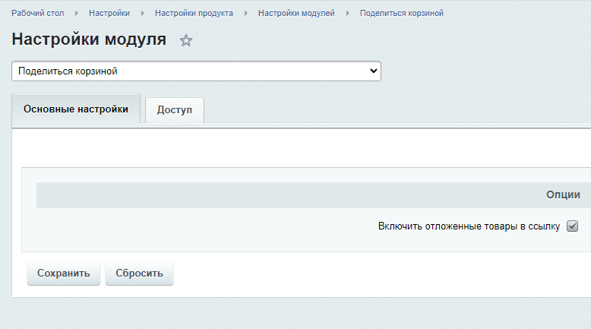591x329 pixels.
Task: Open 'Настройки' breadcrumb link
Action: [109, 14]
